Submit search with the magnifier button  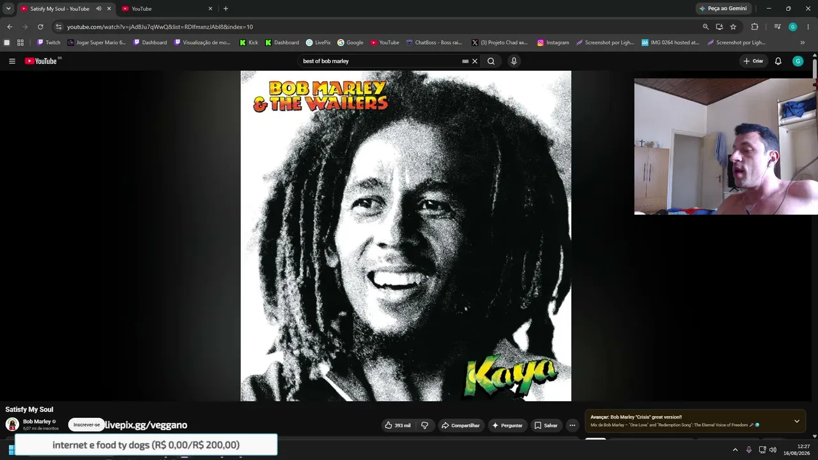(491, 61)
